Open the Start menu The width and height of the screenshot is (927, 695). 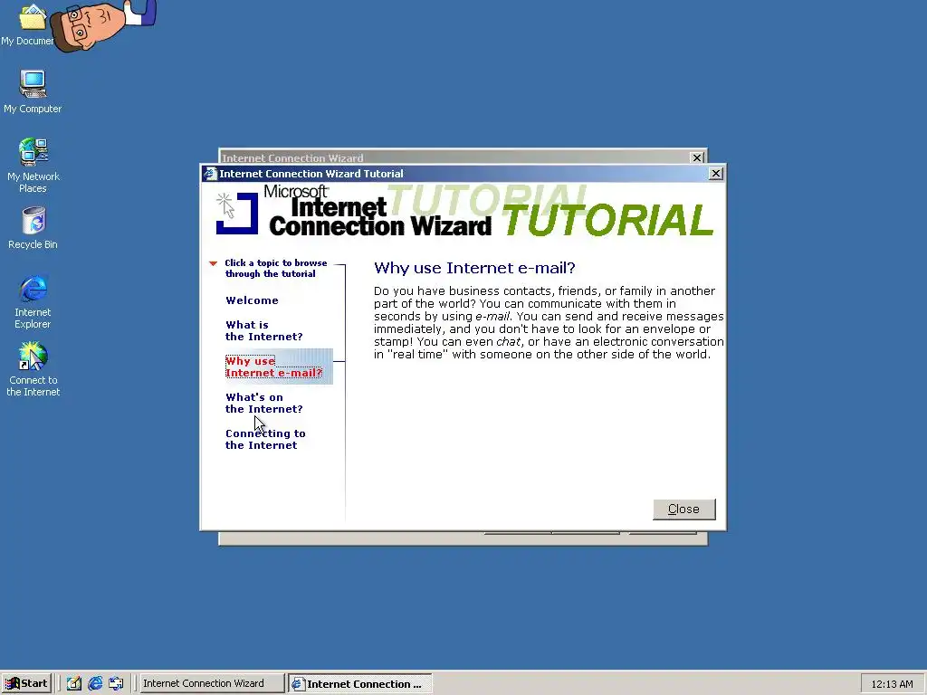26,684
